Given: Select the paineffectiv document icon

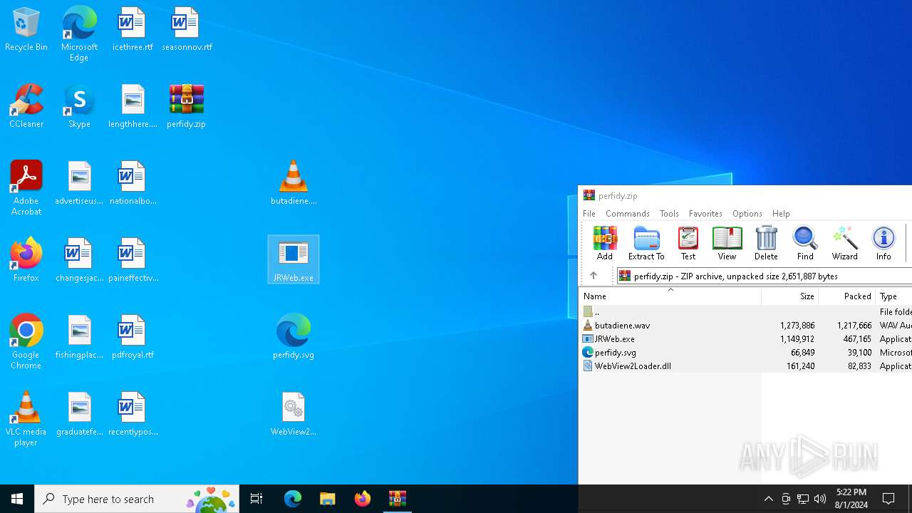Looking at the screenshot, I should coord(133,260).
